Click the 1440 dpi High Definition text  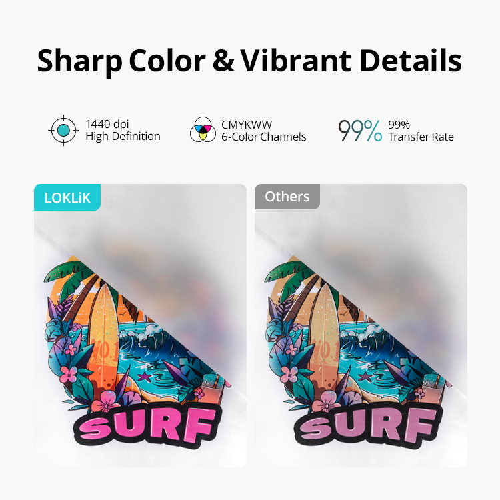coord(123,130)
